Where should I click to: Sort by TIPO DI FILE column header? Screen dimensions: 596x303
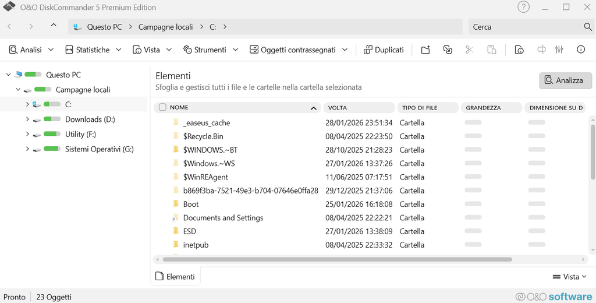click(x=428, y=108)
